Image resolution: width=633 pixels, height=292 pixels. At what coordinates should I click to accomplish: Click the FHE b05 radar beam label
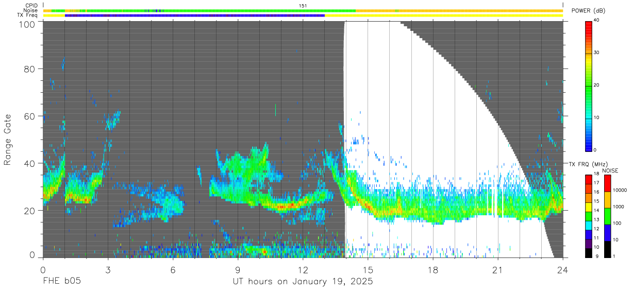point(62,282)
